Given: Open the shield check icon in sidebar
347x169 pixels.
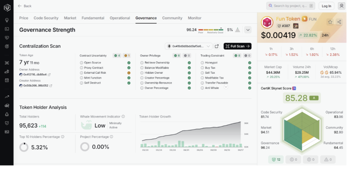Looking at the screenshot, I should point(7,123).
